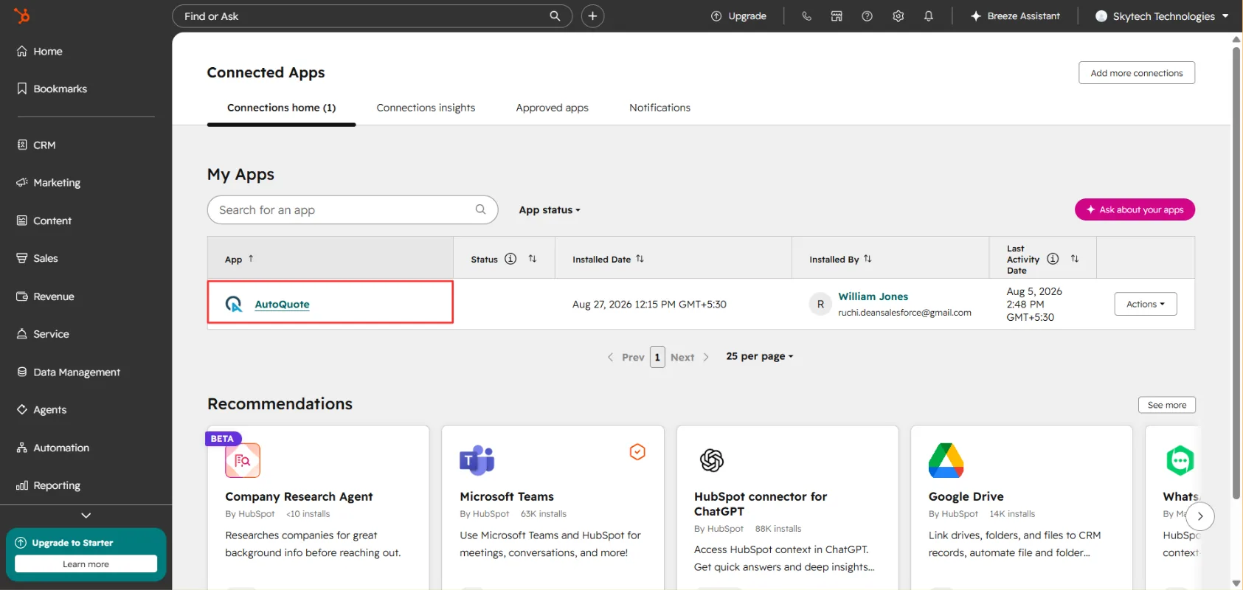This screenshot has width=1243, height=590.
Task: Switch to the Approved apps tab
Action: [x=553, y=108]
